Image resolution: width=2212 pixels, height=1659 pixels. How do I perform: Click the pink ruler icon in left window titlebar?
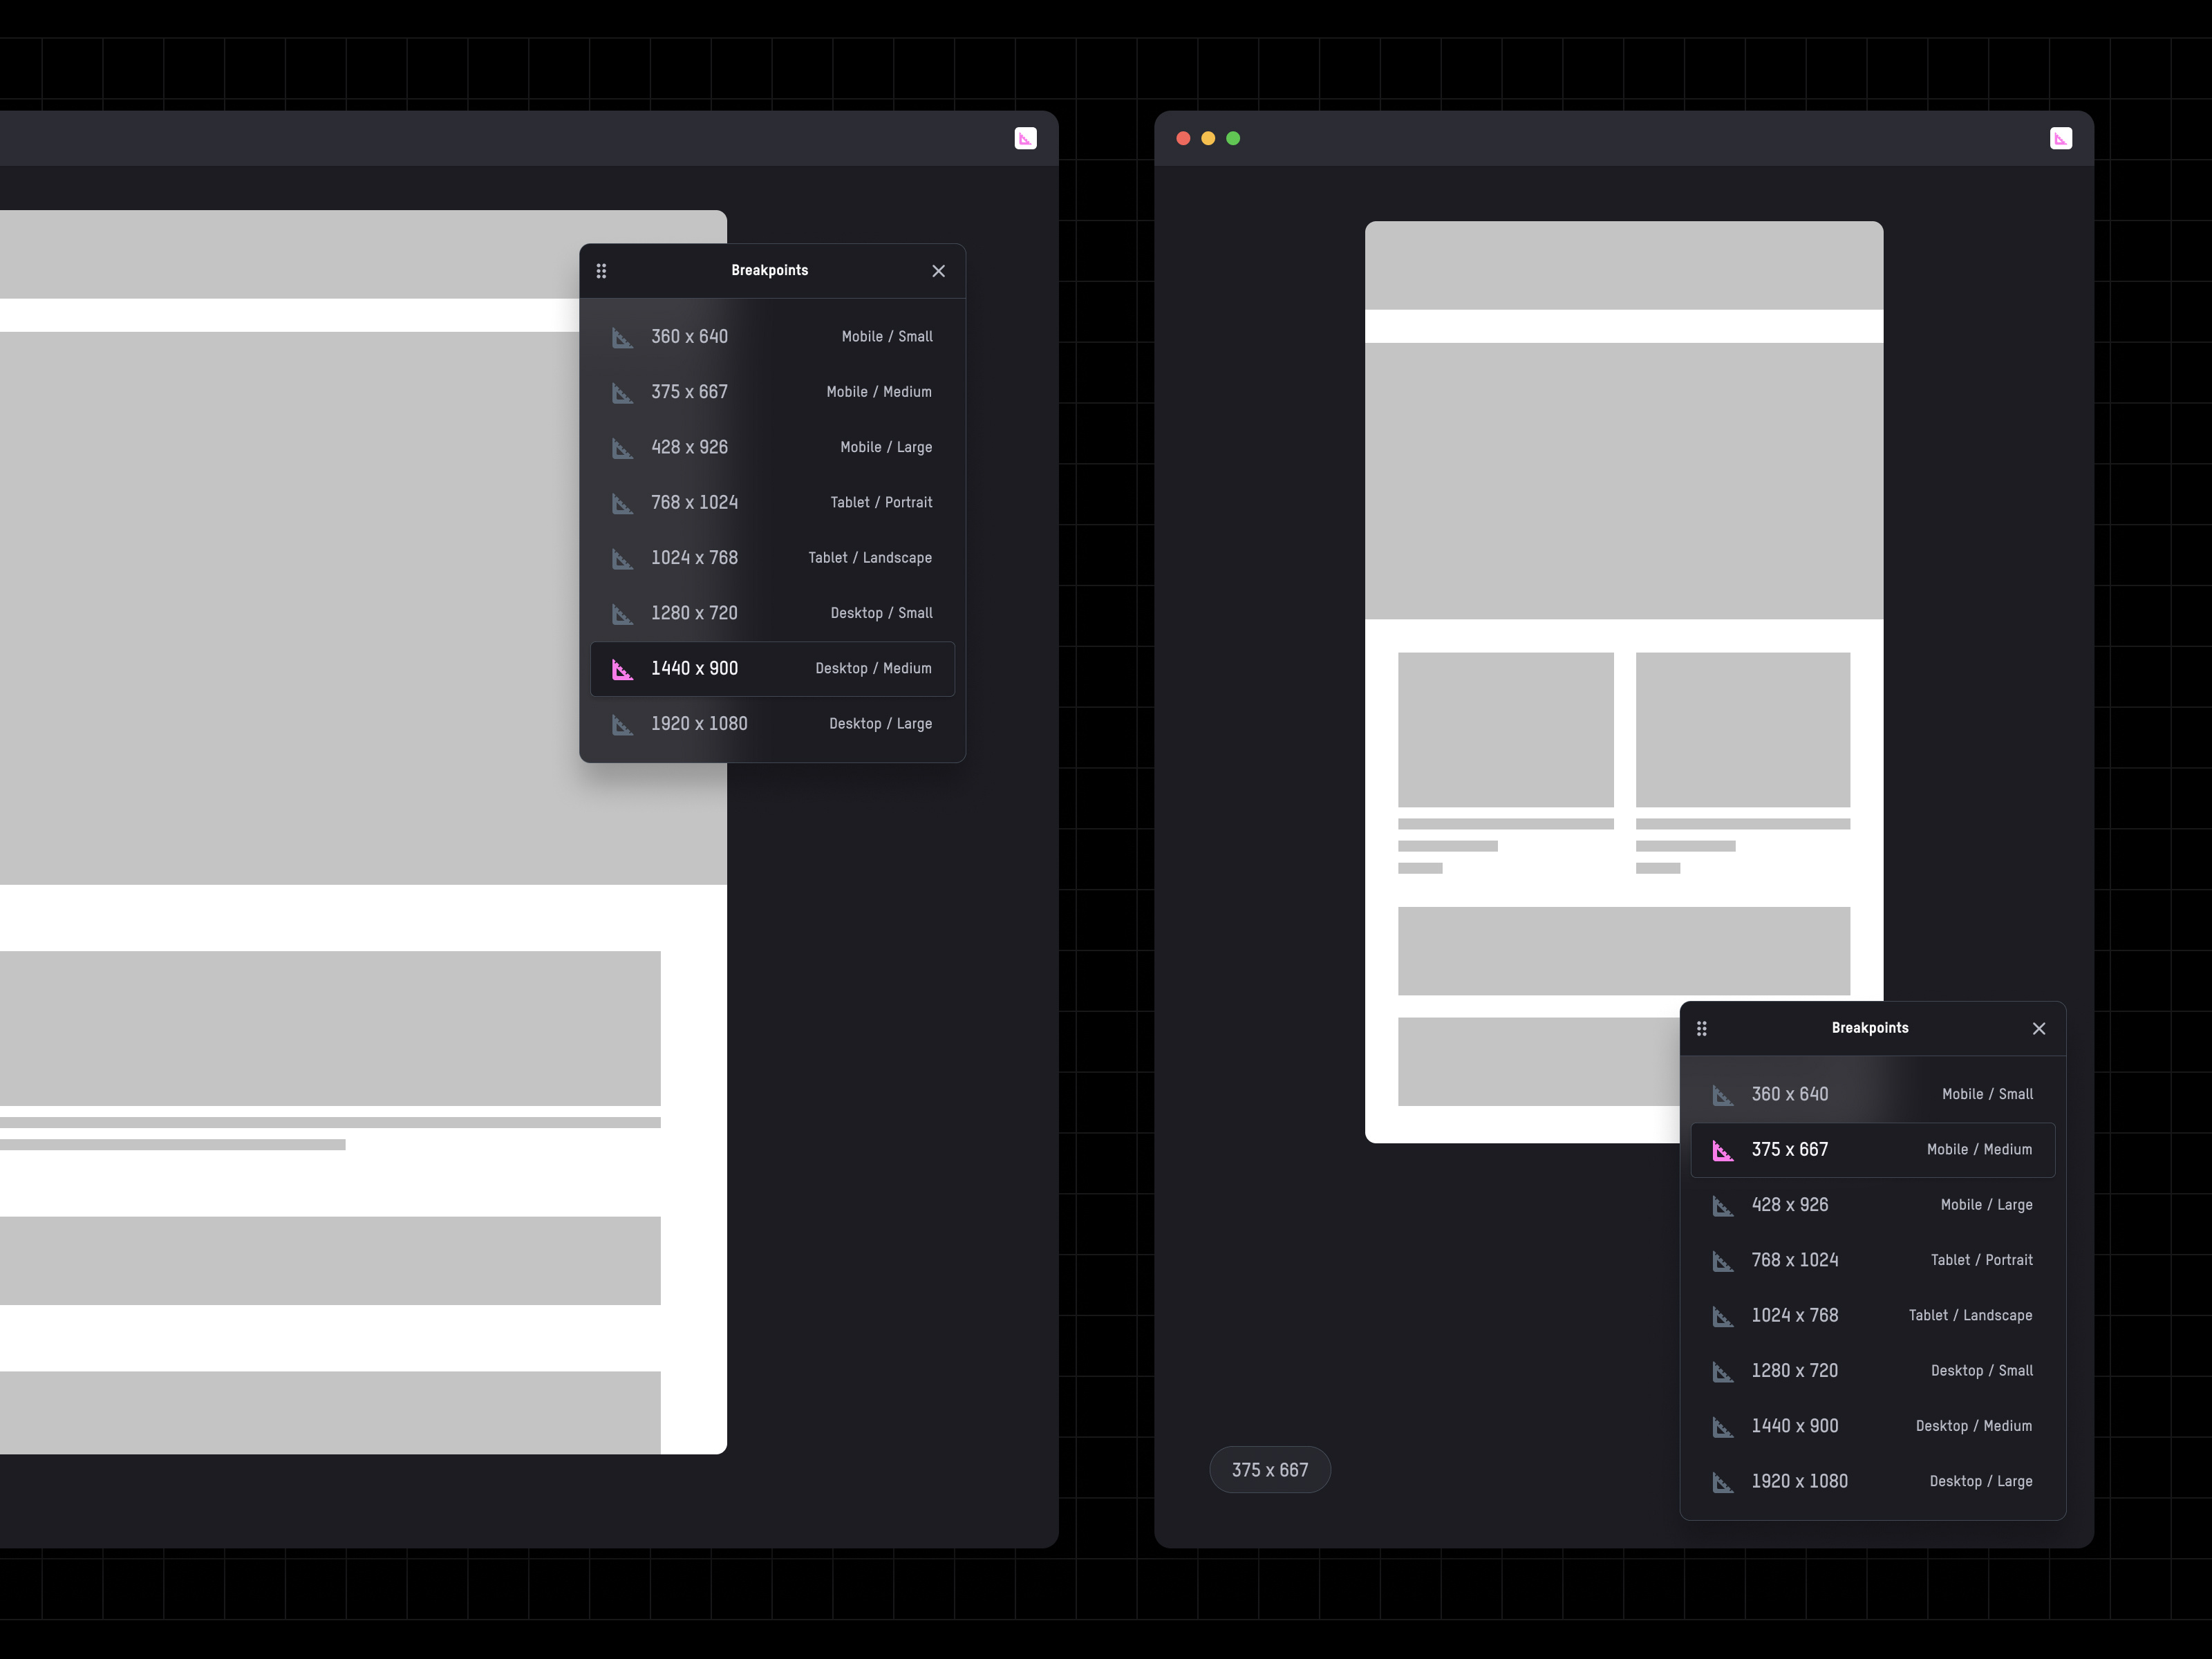pos(1025,138)
